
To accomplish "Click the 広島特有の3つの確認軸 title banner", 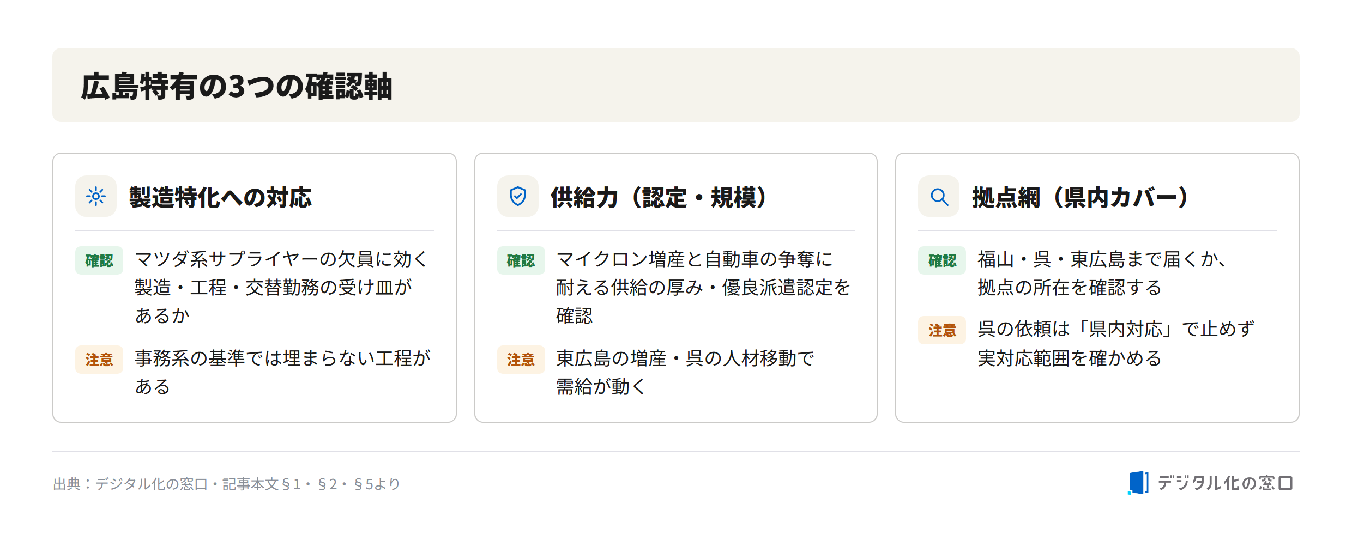I will [x=676, y=85].
